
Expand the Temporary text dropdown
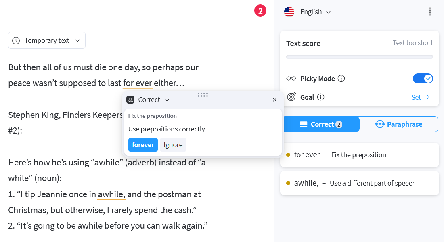pyautogui.click(x=47, y=40)
